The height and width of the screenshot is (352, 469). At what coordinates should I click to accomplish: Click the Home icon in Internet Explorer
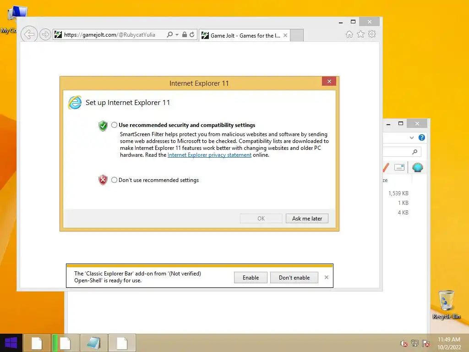click(349, 34)
